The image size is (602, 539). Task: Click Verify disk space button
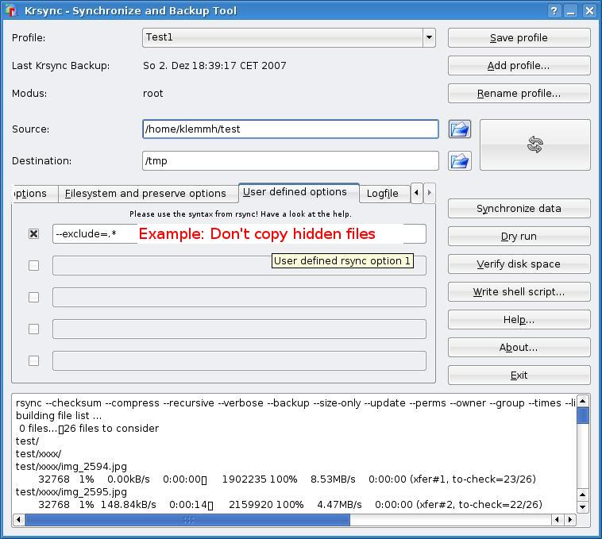519,264
